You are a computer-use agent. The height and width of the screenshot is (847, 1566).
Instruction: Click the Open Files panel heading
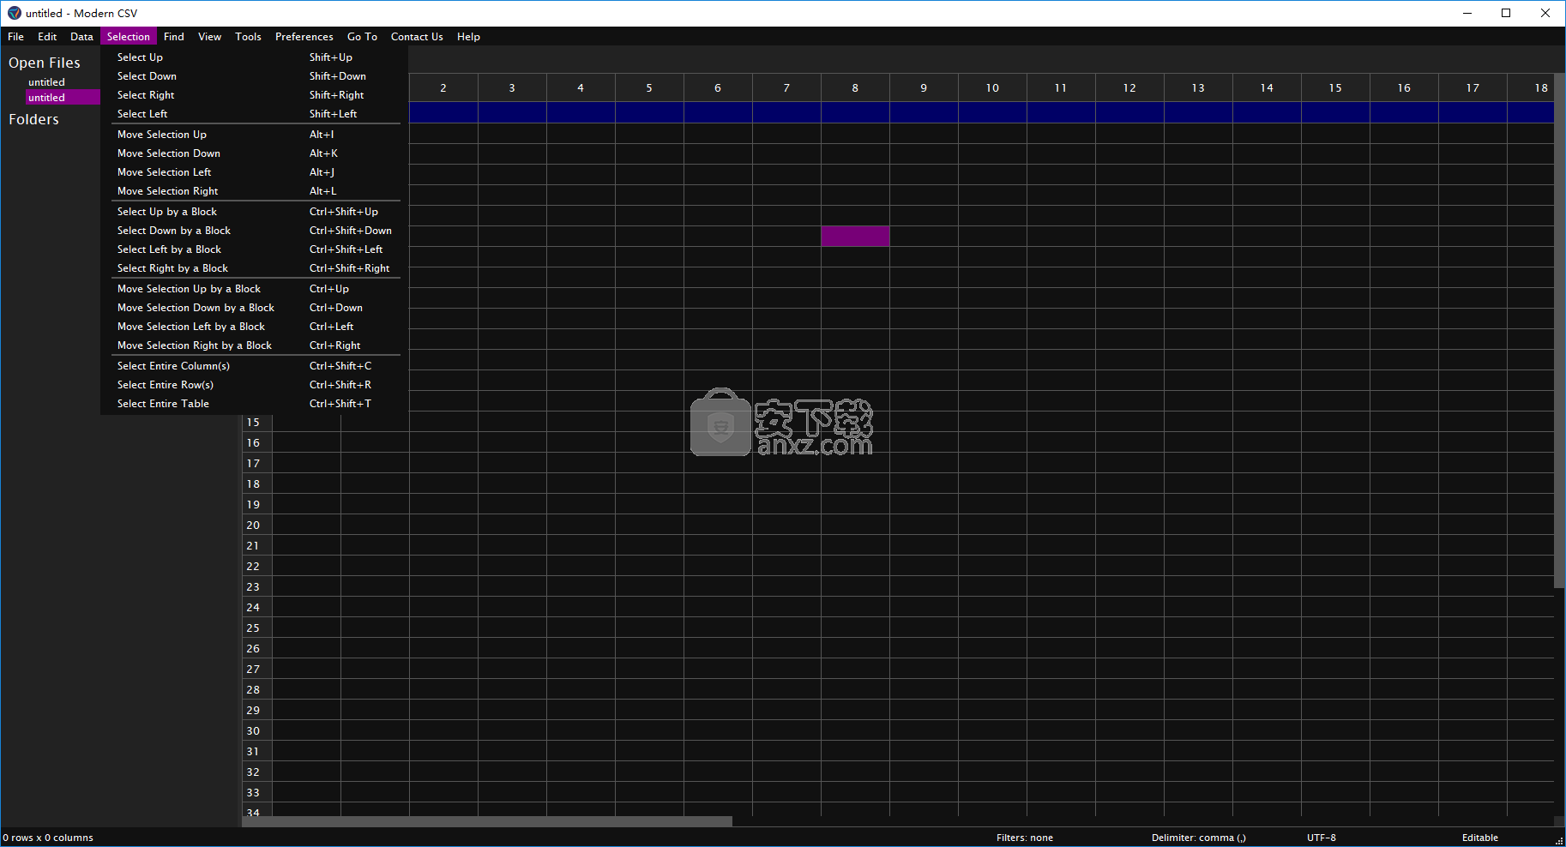(x=45, y=63)
